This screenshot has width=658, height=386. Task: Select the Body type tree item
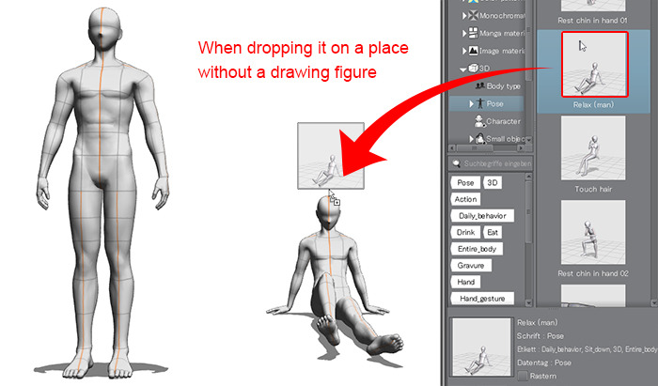point(503,85)
